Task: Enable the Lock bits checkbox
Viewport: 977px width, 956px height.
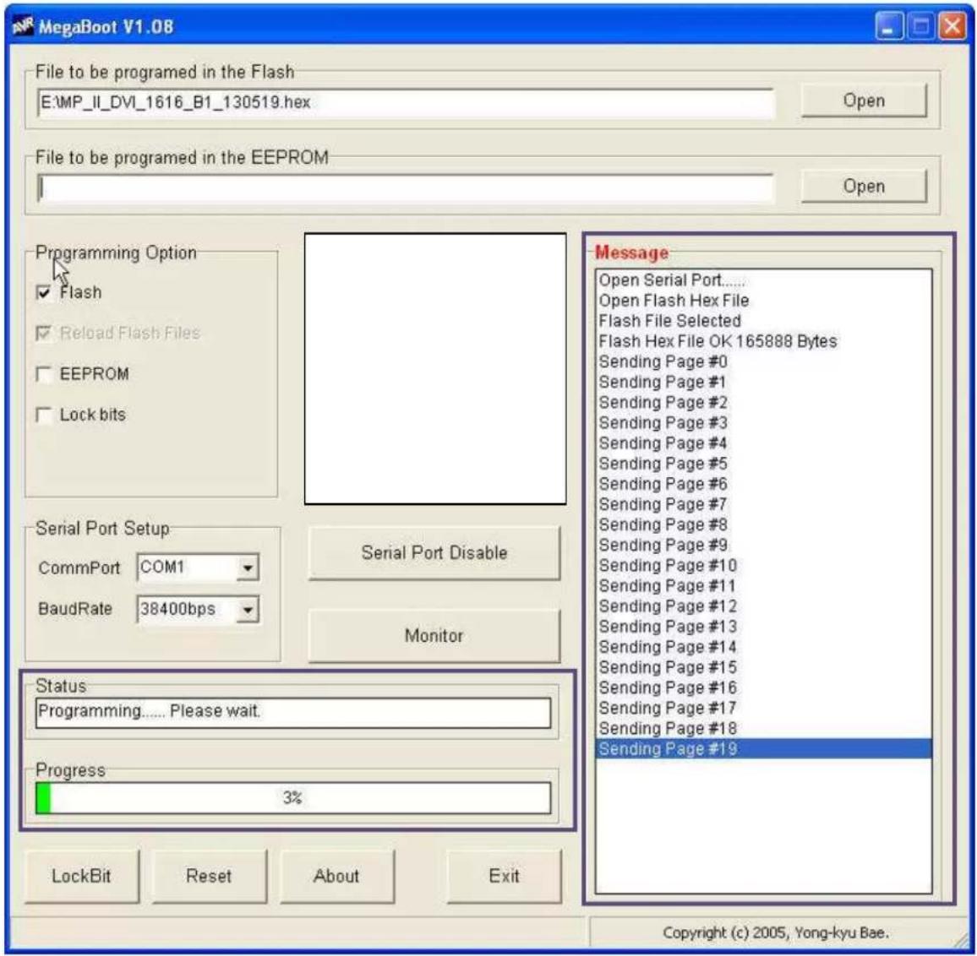Action: tap(44, 415)
